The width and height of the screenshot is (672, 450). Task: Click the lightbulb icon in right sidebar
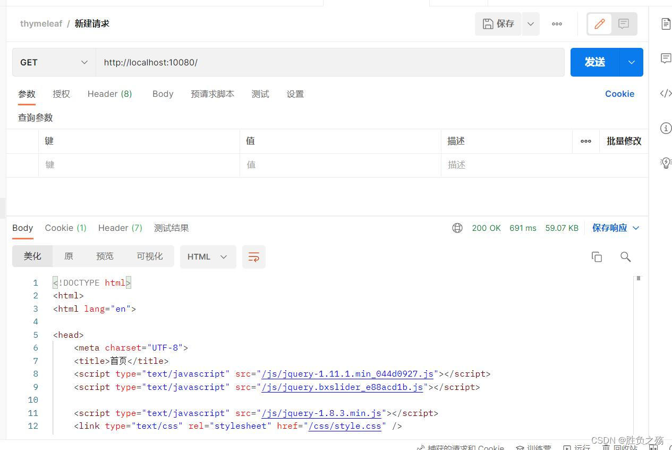(x=666, y=163)
